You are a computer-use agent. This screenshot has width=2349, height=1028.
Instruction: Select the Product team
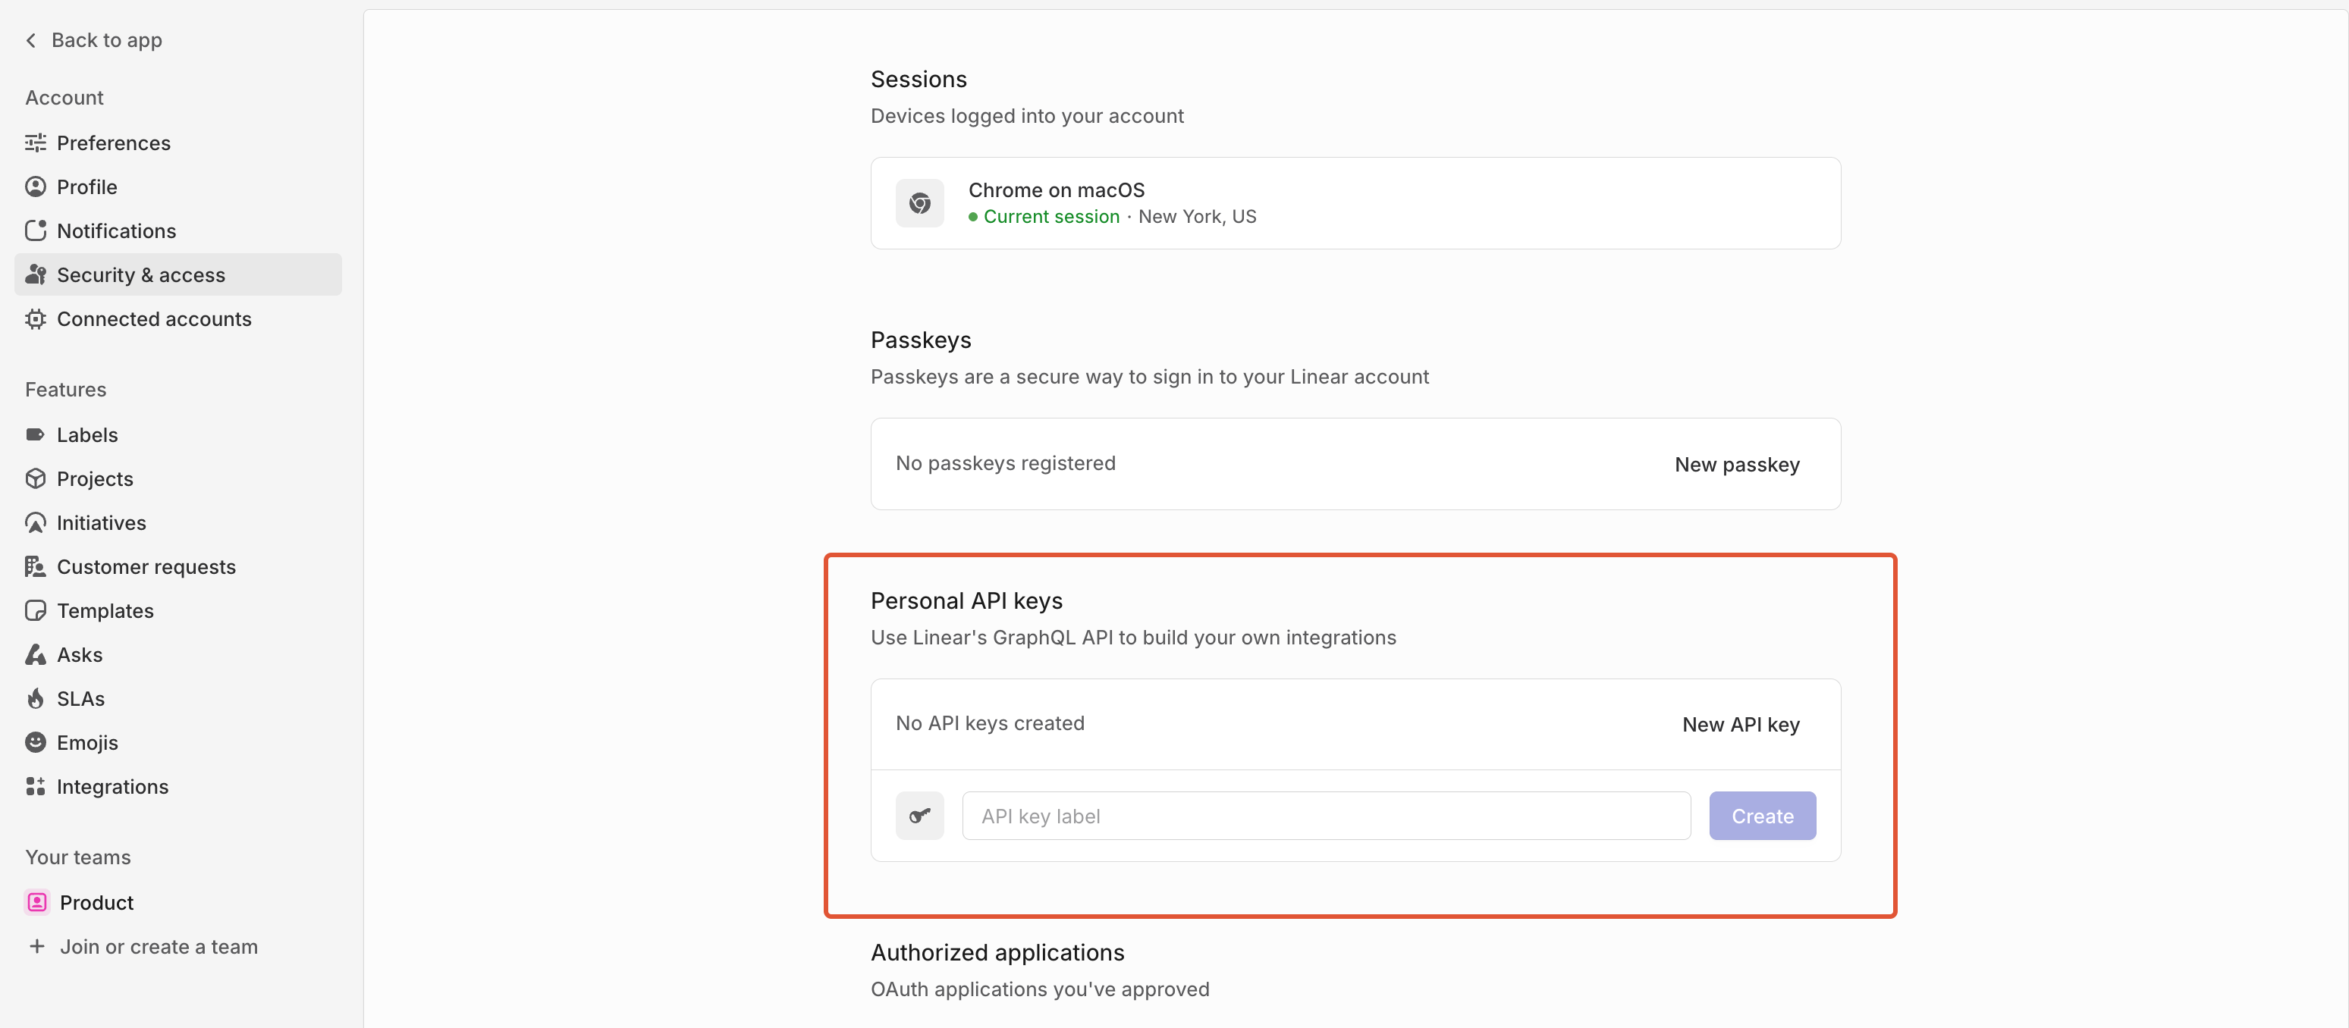point(96,902)
